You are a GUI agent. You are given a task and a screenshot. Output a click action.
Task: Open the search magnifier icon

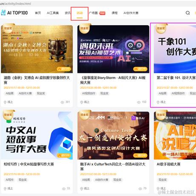click(187, 13)
